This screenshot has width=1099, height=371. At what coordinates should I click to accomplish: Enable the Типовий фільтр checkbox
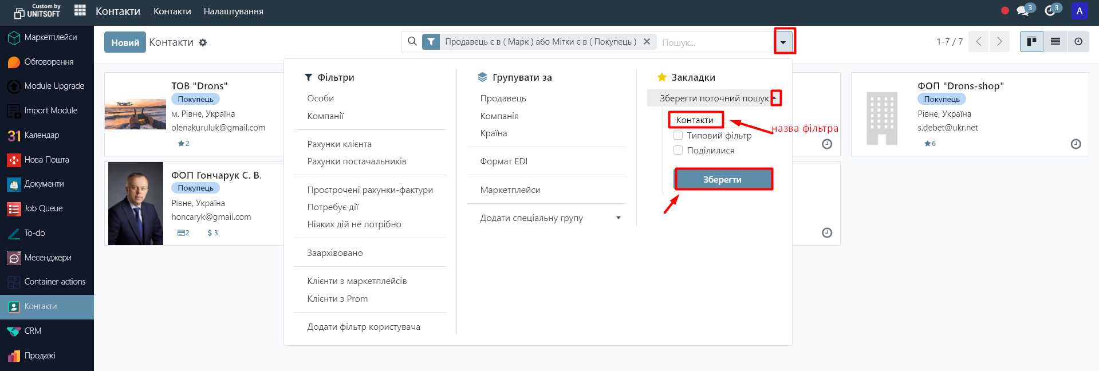(x=678, y=136)
